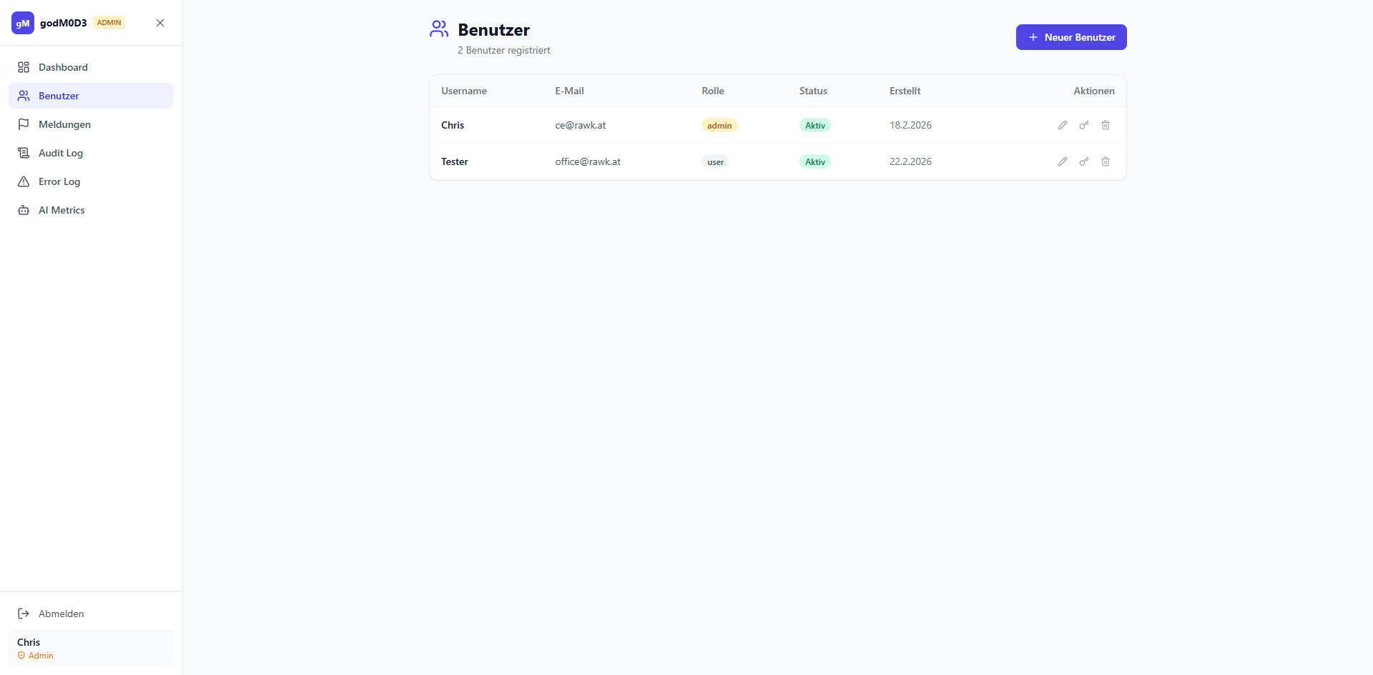Log out using Abmelden
1373x675 pixels.
pos(61,614)
